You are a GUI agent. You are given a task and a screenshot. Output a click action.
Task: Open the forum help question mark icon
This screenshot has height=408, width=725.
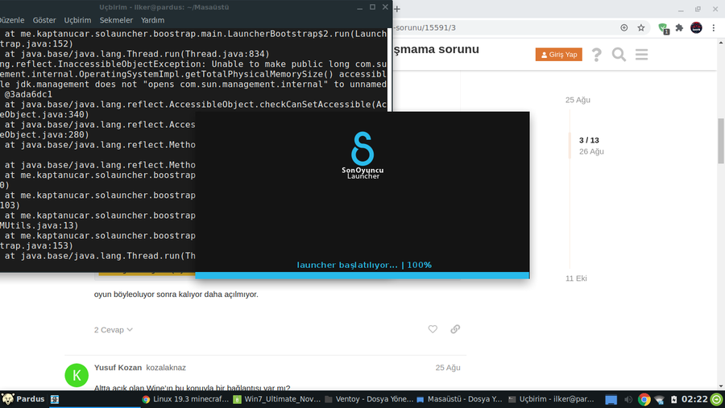tap(596, 55)
